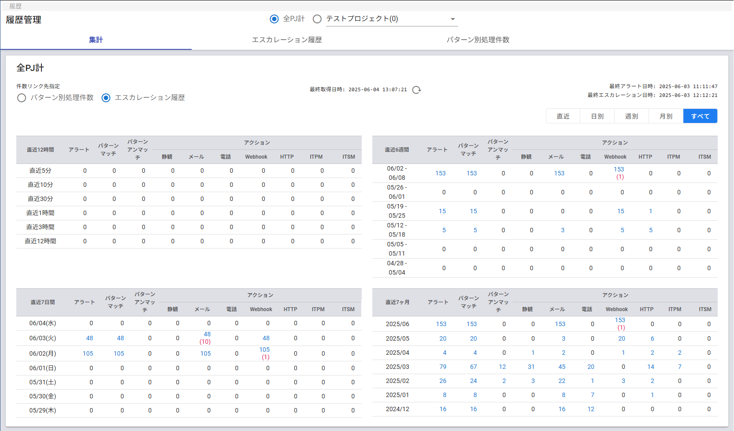
Task: Show the 直近 period view
Action: coord(563,116)
